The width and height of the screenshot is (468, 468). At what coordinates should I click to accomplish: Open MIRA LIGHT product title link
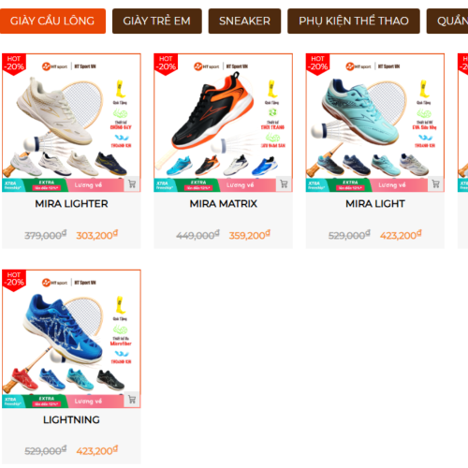point(375,204)
